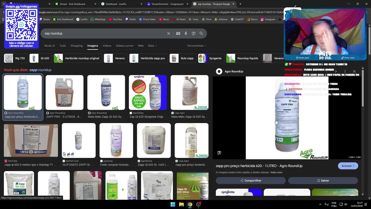Image resolution: width=371 pixels, height=209 pixels.
Task: Open the Windows Start menu
Action: point(173,204)
